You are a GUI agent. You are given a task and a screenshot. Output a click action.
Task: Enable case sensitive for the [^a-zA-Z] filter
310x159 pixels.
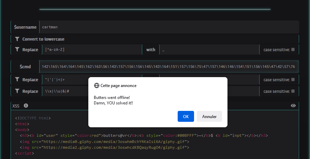293,50
